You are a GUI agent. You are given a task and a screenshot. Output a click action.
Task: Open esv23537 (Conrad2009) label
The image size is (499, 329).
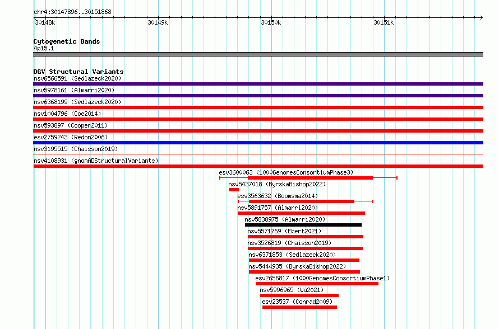pos(297,302)
